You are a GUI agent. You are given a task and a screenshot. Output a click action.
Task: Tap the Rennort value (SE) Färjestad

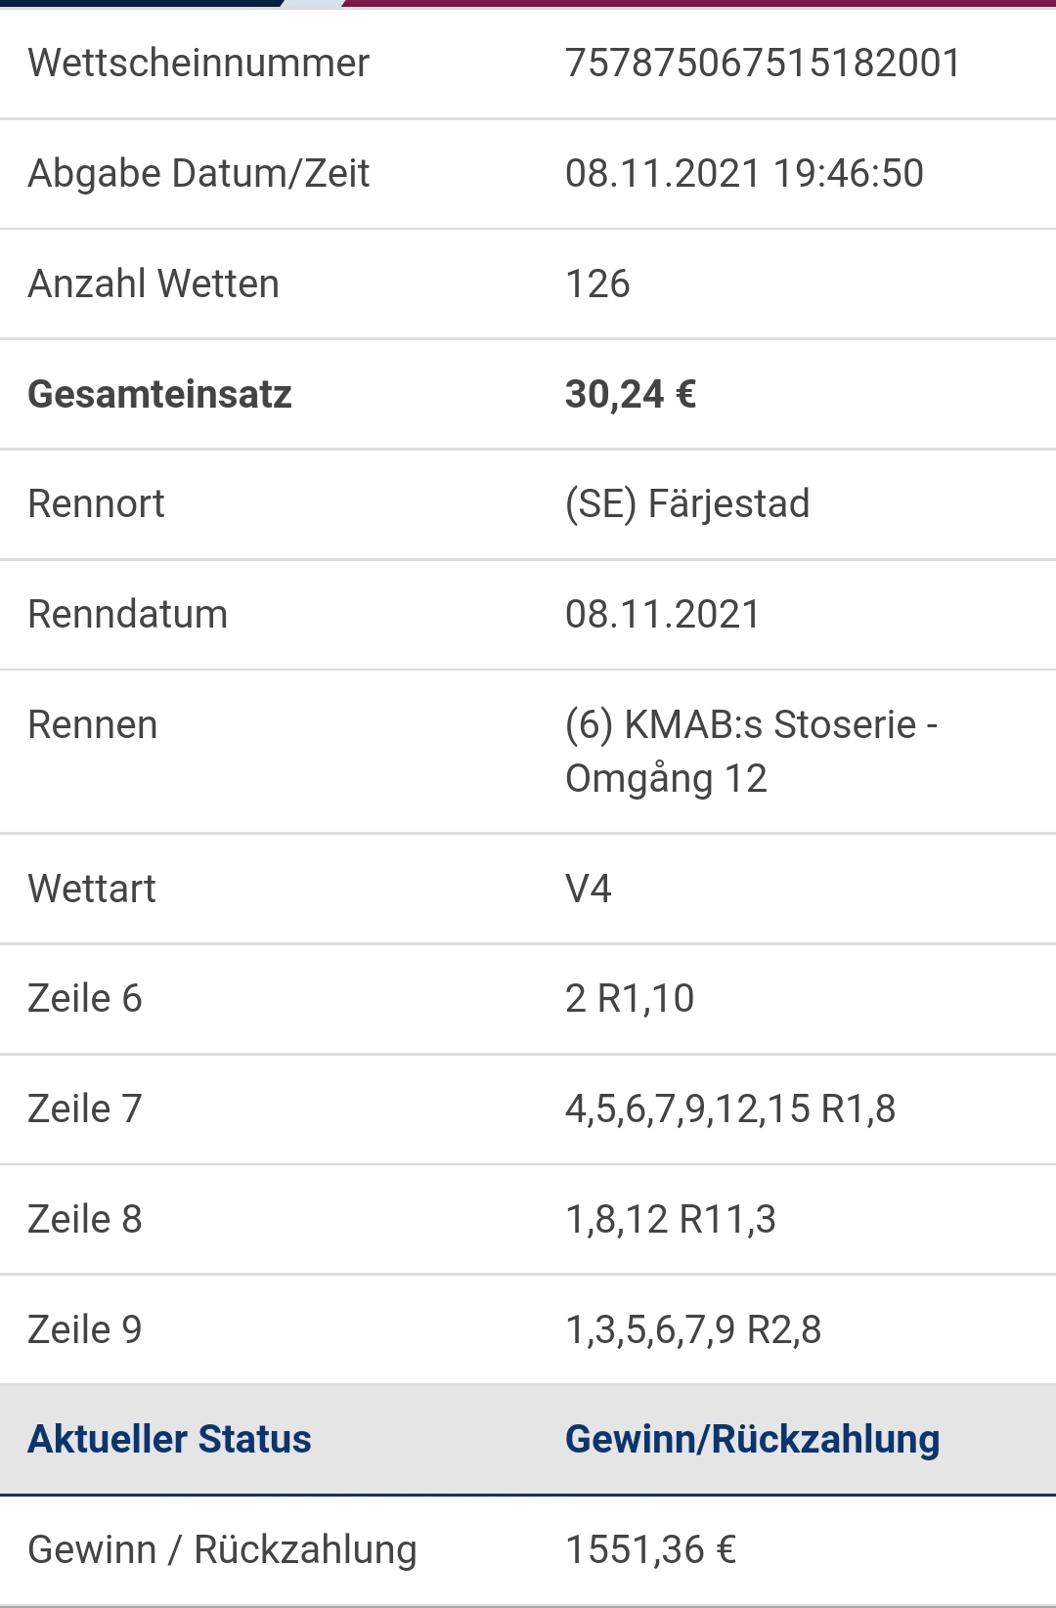pyautogui.click(x=687, y=504)
